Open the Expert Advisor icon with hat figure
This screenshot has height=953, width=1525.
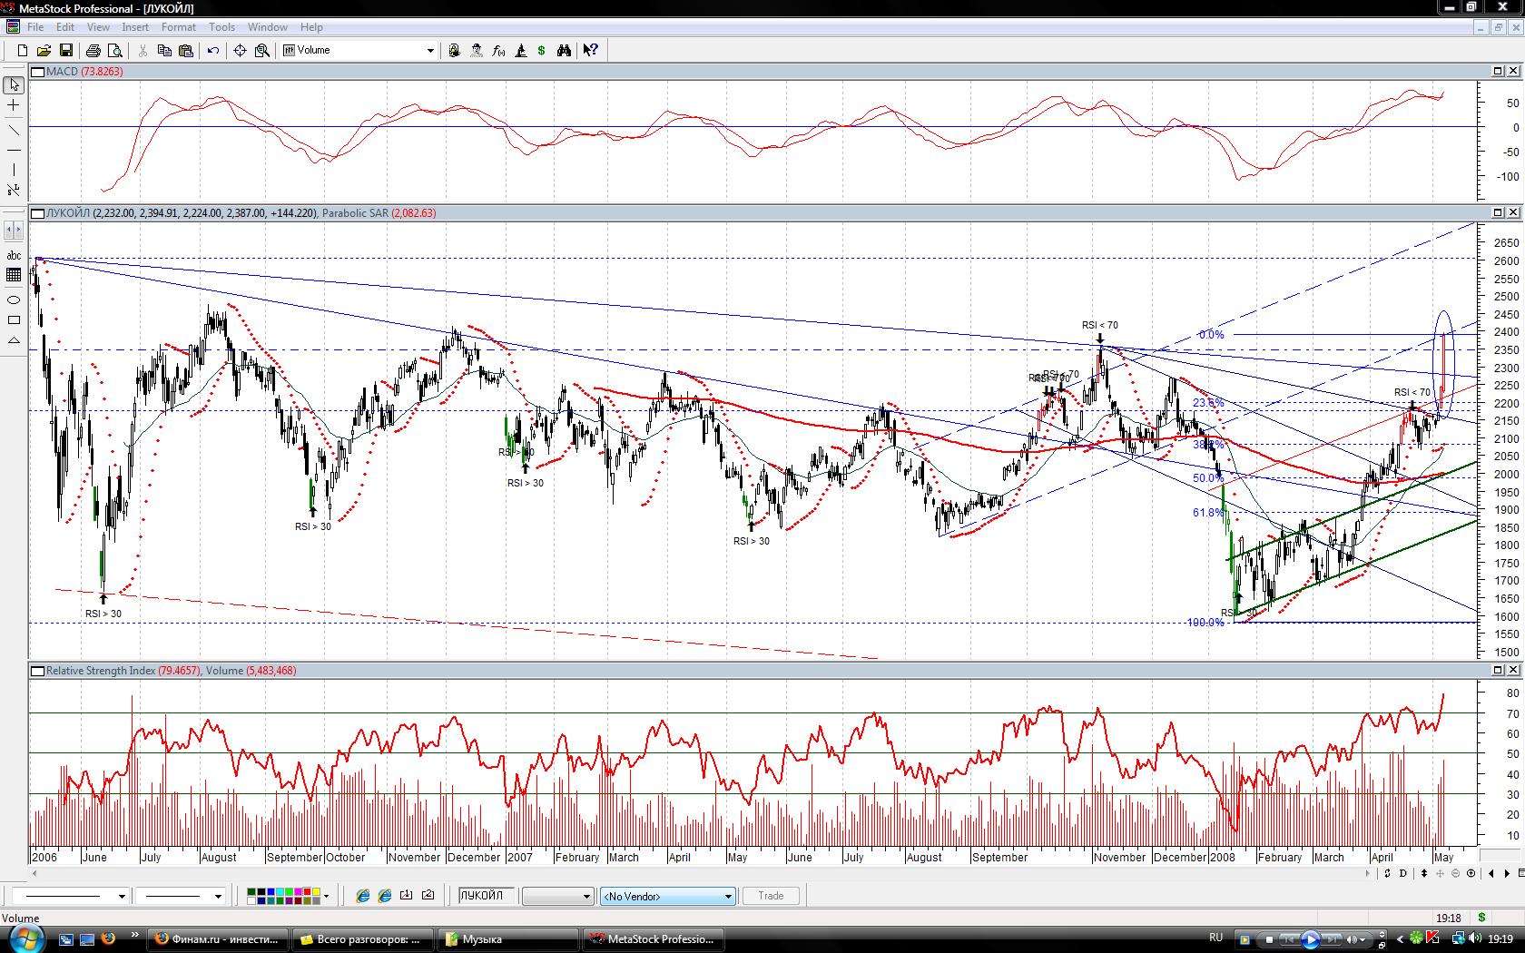(x=477, y=51)
